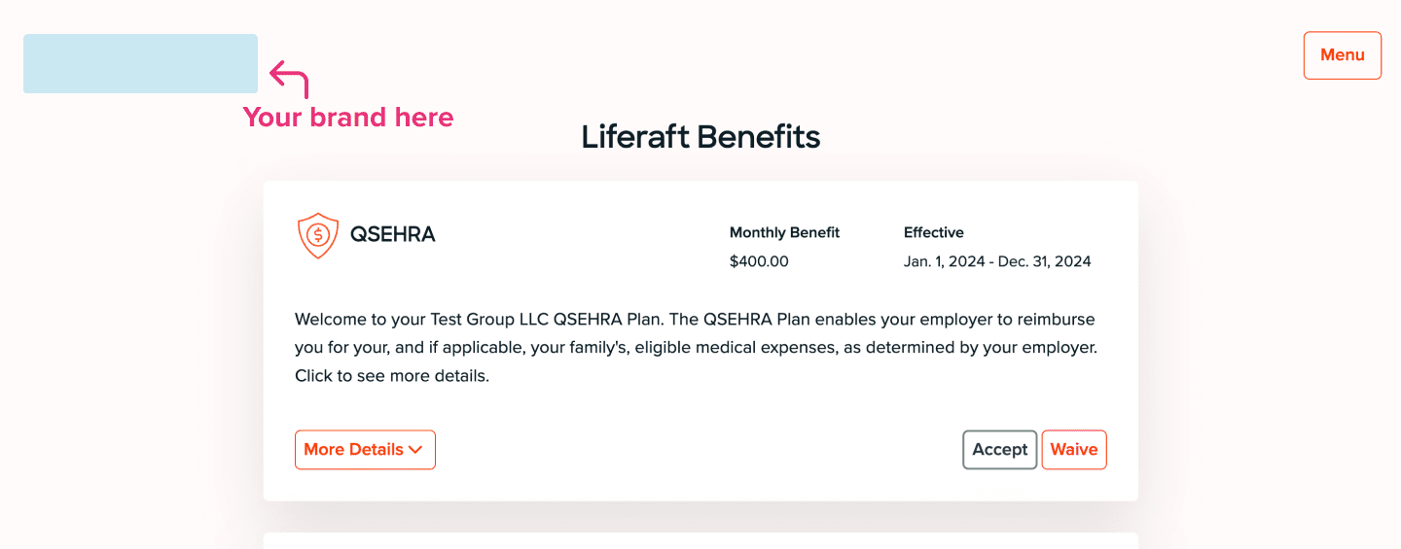Screen dimensions: 1401x549
Task: Click the Jan. 1, 2024 - Dec. 31, 2024 date range
Action: (997, 261)
